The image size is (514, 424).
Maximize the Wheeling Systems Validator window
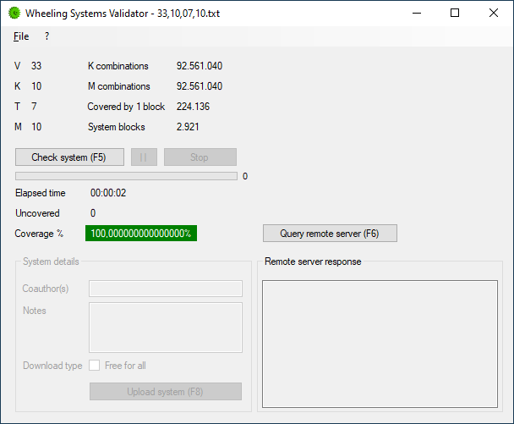coord(455,14)
